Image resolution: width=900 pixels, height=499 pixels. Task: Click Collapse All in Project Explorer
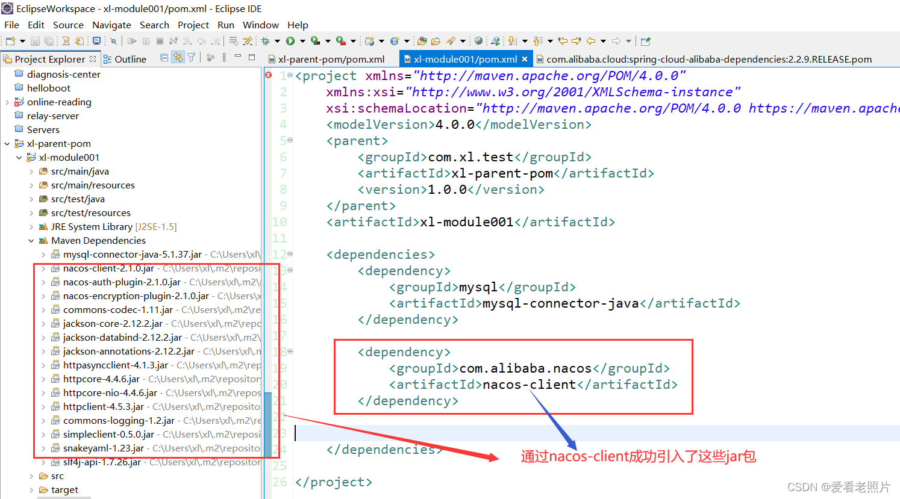tap(164, 58)
